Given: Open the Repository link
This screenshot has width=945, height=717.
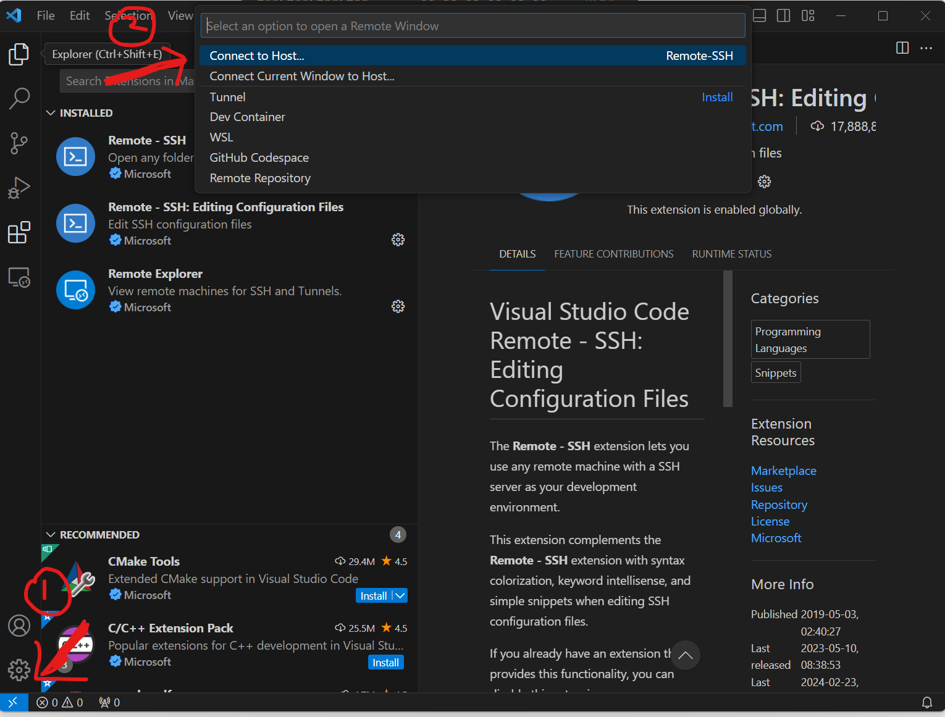Looking at the screenshot, I should click(779, 505).
